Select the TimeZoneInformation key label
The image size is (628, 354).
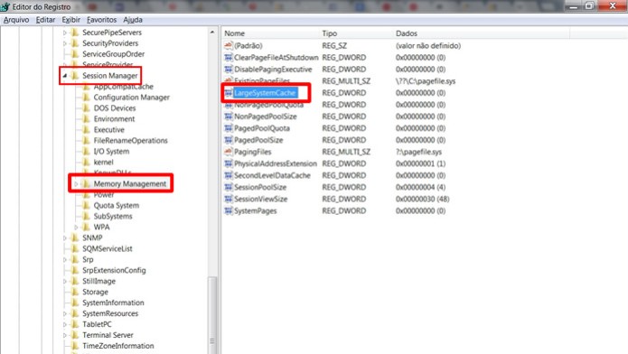[x=118, y=346]
